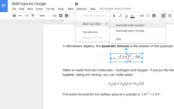Click Help in MathType submenu
The image size is (174, 109).
coord(118,39)
